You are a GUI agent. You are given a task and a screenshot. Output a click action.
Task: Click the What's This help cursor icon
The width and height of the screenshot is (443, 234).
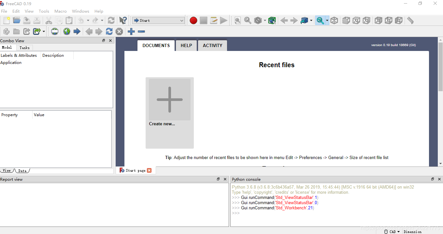tap(123, 20)
